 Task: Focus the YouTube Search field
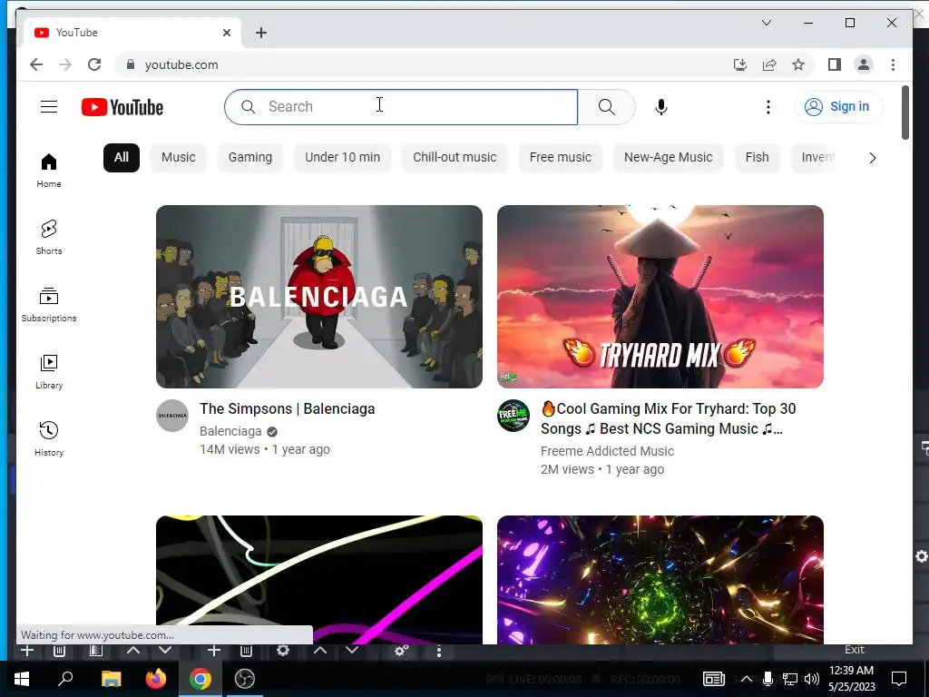(x=401, y=107)
